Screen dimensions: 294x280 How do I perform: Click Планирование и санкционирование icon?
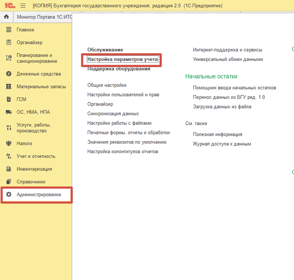[9, 58]
